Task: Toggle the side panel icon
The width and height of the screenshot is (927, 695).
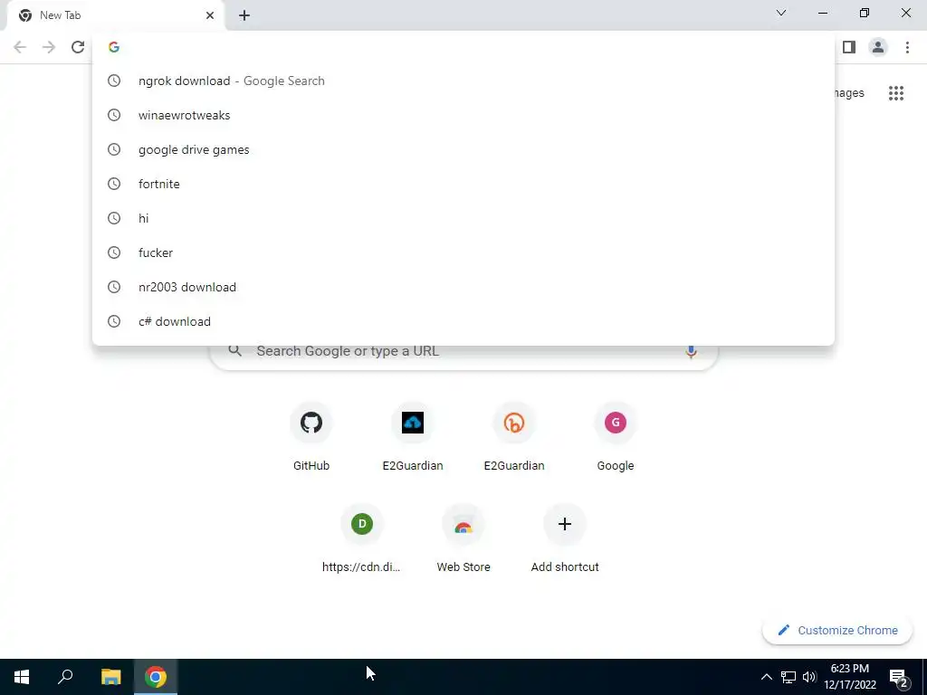Action: [x=849, y=47]
